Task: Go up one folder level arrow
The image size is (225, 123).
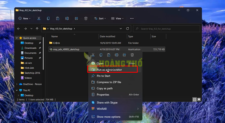Action: tap(37, 29)
